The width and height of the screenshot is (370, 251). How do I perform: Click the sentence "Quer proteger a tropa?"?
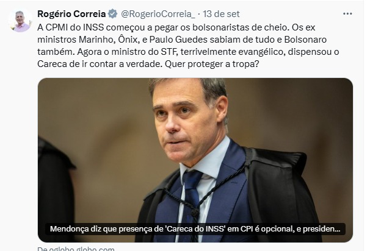click(212, 64)
